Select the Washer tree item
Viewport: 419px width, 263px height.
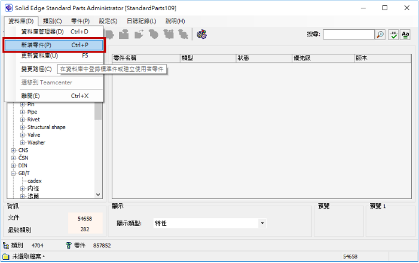coord(36,143)
